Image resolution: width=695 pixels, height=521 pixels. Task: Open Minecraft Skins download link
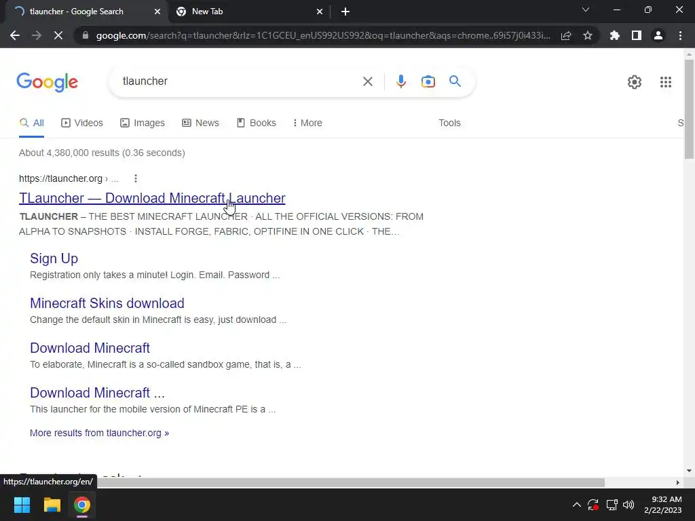(x=107, y=303)
